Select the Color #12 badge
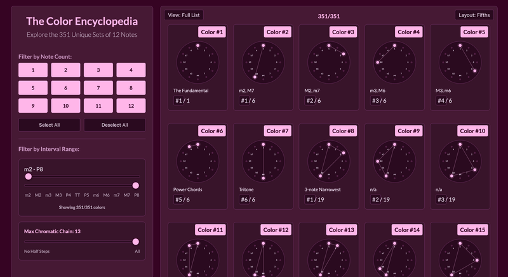Image resolution: width=508 pixels, height=277 pixels. coord(276,230)
